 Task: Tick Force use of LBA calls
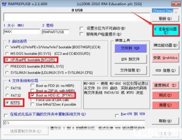coord(32,100)
